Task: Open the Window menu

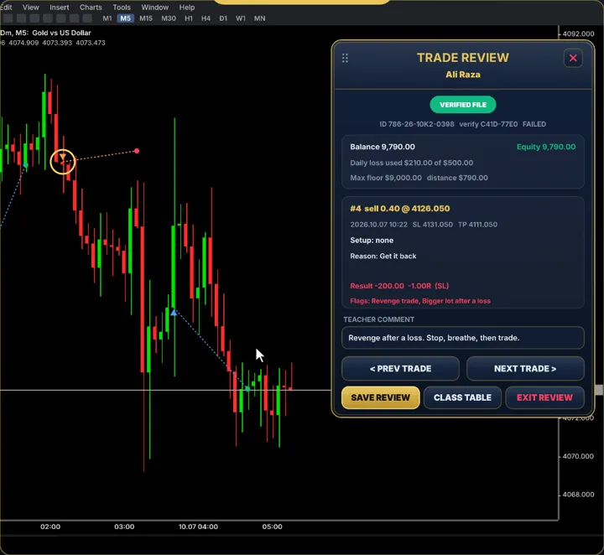Action: click(x=155, y=8)
